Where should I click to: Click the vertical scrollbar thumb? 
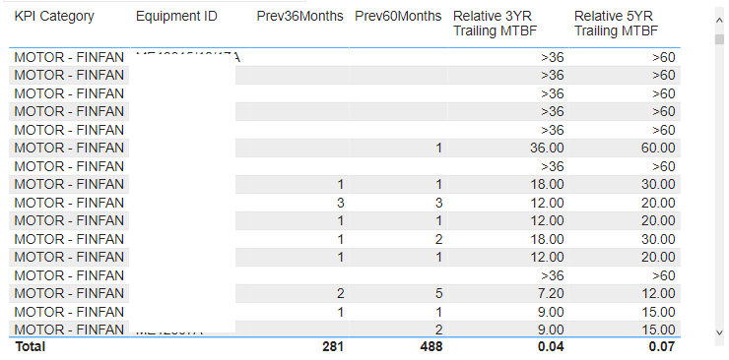(x=719, y=39)
